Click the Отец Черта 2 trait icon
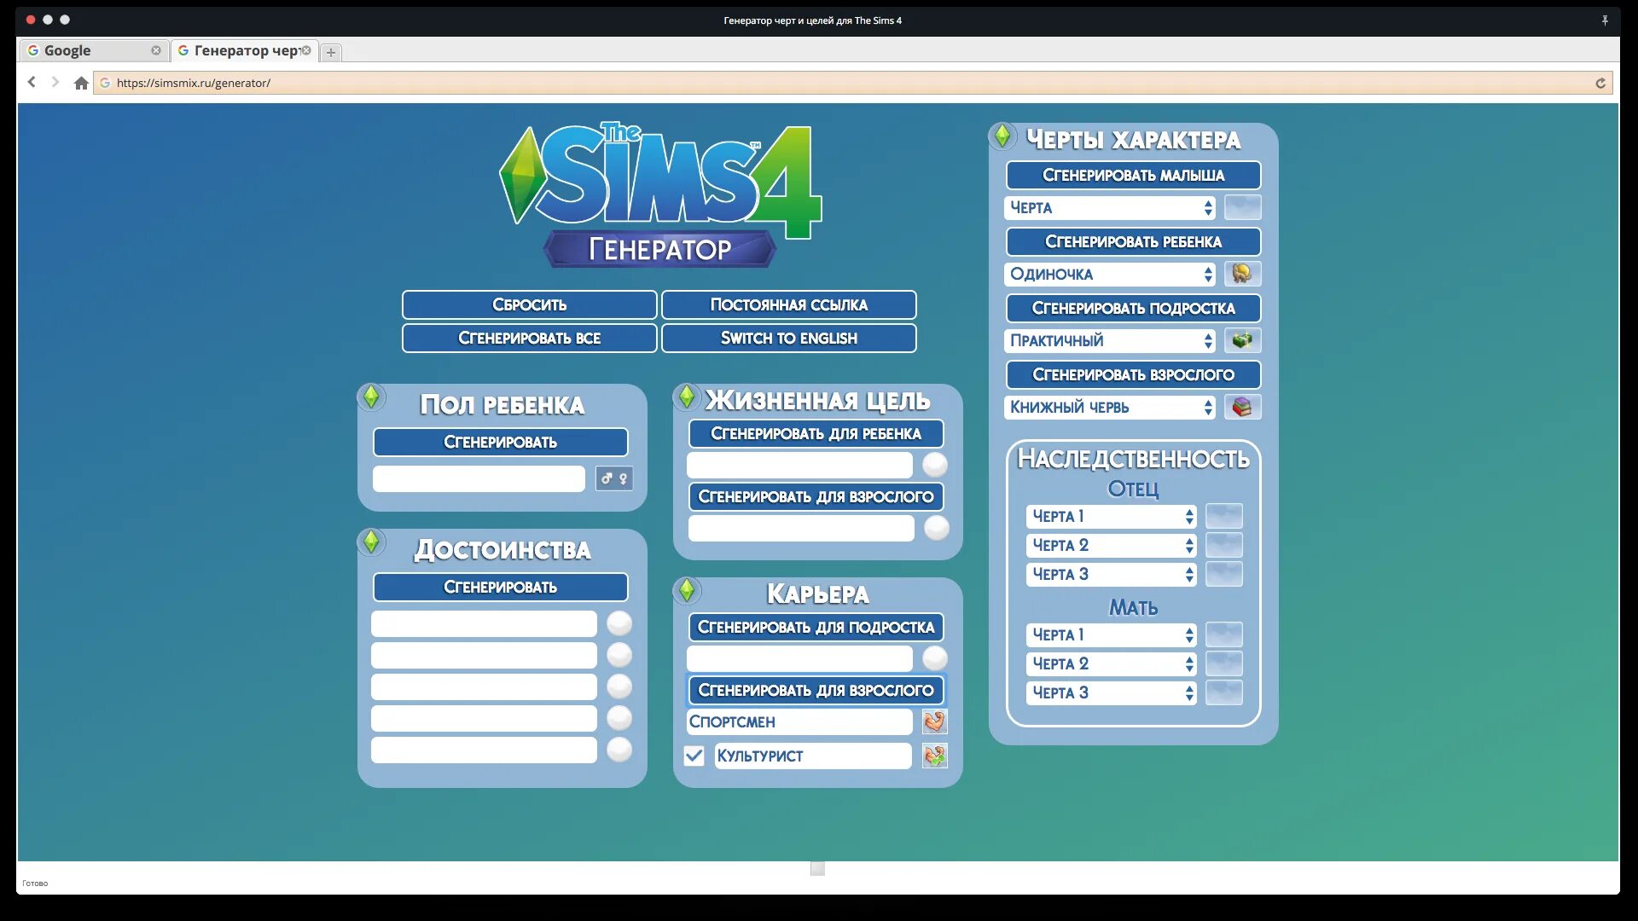This screenshot has height=921, width=1638. pyautogui.click(x=1223, y=545)
